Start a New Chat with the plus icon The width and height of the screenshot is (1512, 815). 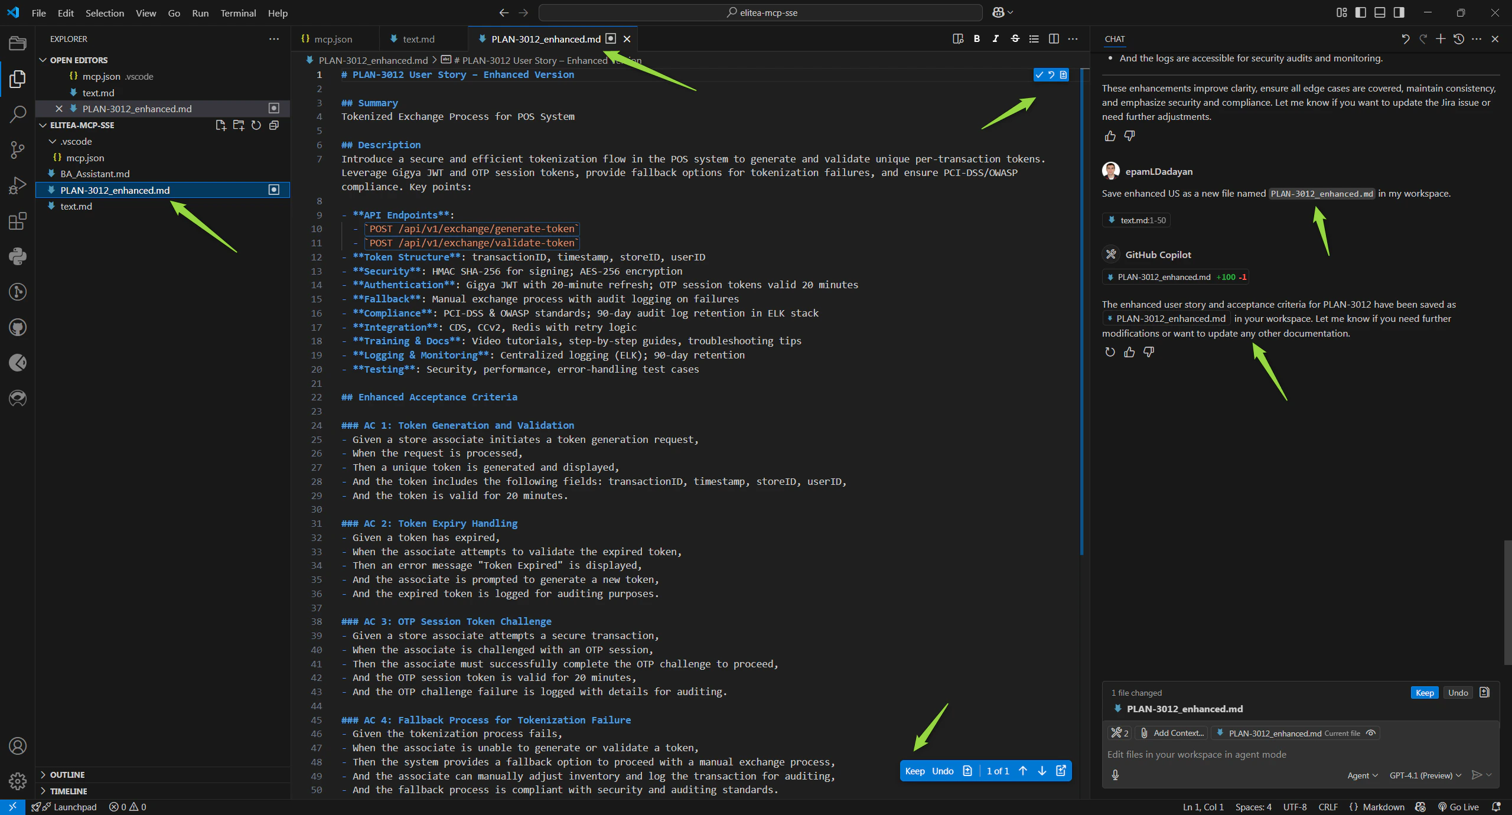click(1441, 39)
